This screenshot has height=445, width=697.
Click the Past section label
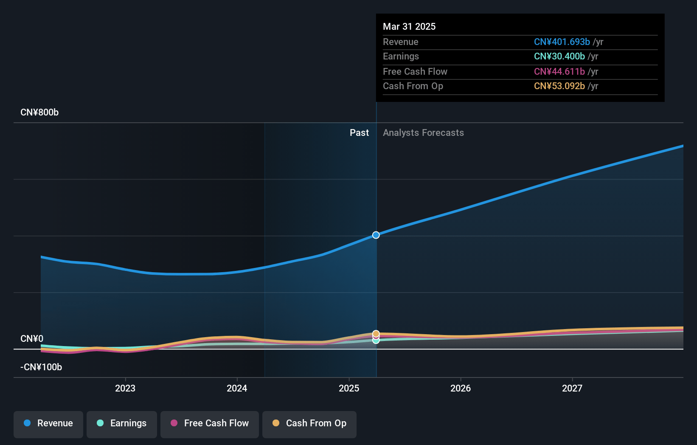[x=359, y=133]
